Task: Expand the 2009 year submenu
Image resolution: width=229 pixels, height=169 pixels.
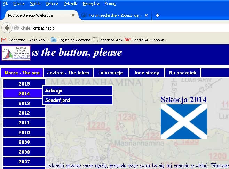Action: tap(24, 142)
